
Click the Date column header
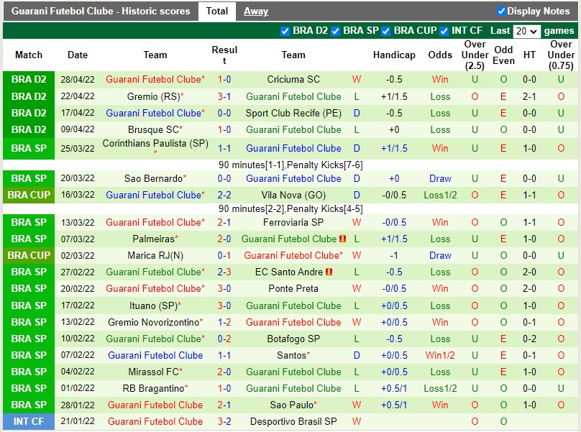tap(78, 55)
